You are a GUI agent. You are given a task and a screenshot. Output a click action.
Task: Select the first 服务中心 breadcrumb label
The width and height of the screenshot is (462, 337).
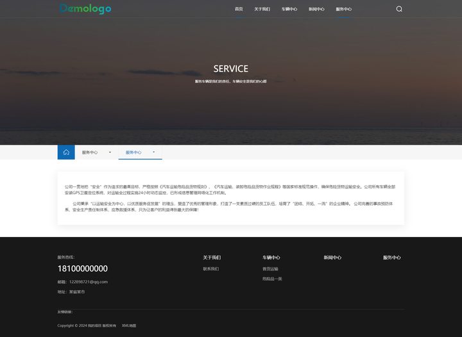pos(90,152)
